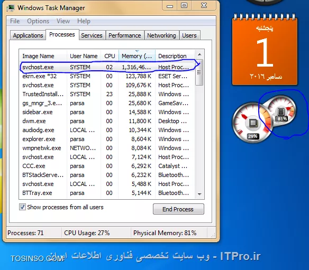309x270 pixels.
Task: Click the process list scroll down arrow
Action: [199, 194]
